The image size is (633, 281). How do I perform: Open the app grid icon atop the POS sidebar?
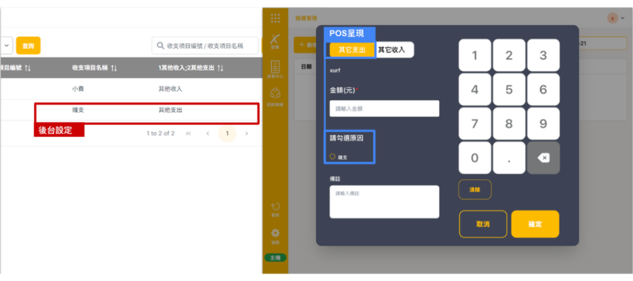click(275, 18)
